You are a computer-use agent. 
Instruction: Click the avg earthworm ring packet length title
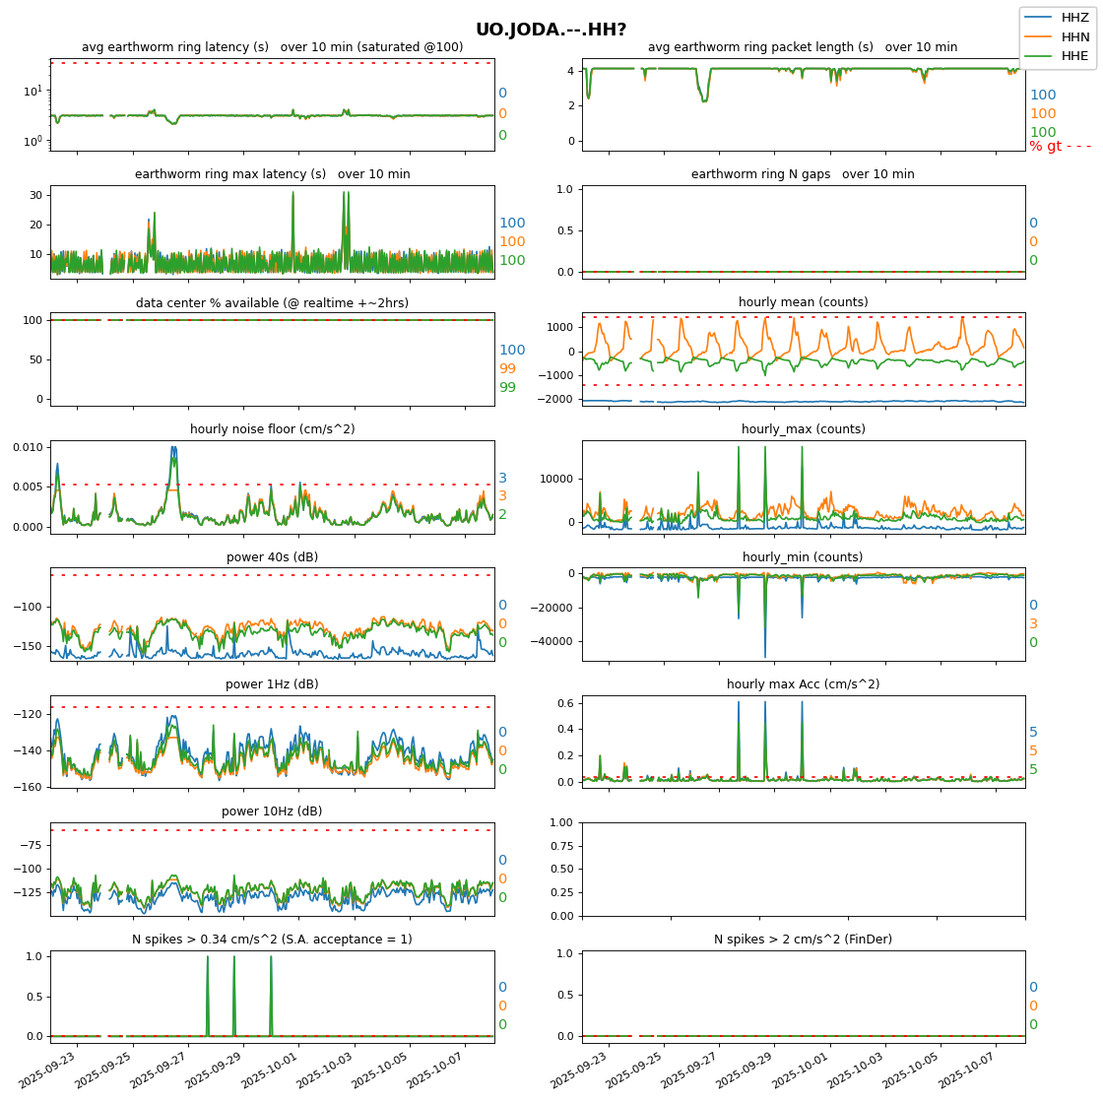(x=803, y=47)
